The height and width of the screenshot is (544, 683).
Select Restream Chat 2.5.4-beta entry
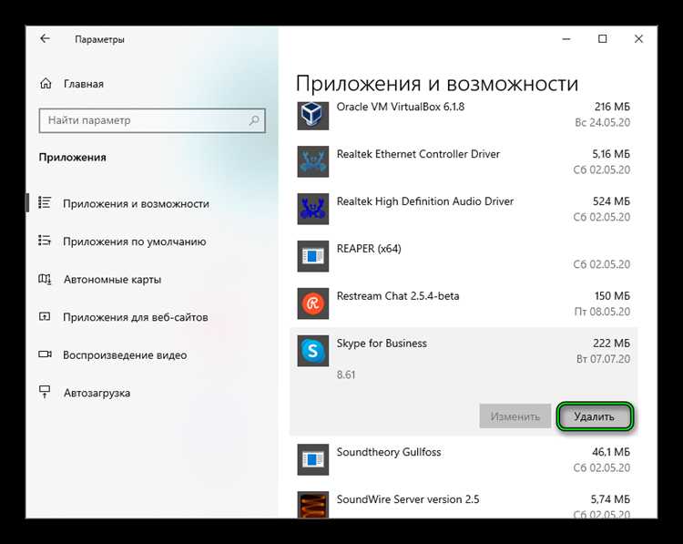[464, 303]
